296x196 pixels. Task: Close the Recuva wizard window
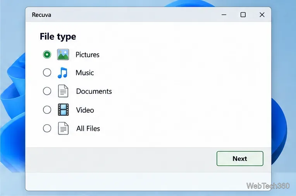point(262,15)
